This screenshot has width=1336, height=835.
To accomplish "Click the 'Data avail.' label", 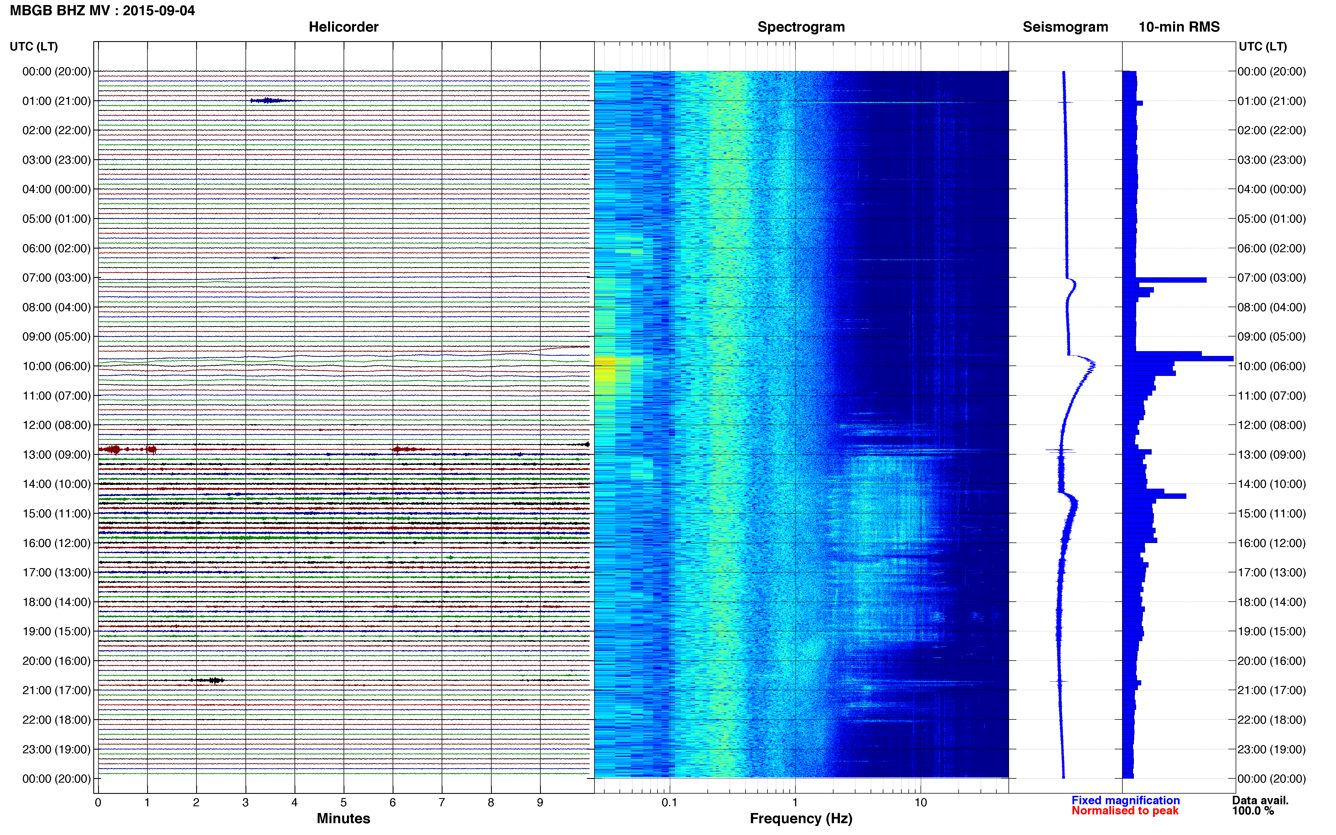I will pyautogui.click(x=1260, y=800).
